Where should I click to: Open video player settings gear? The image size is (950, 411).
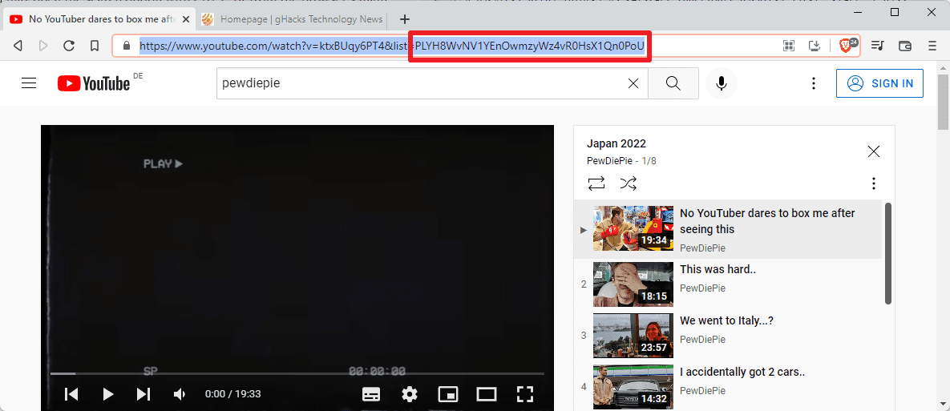410,393
